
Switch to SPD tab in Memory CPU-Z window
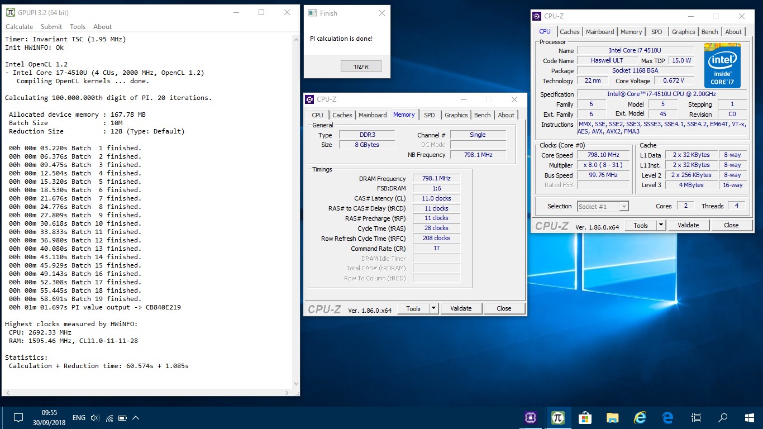tap(429, 115)
